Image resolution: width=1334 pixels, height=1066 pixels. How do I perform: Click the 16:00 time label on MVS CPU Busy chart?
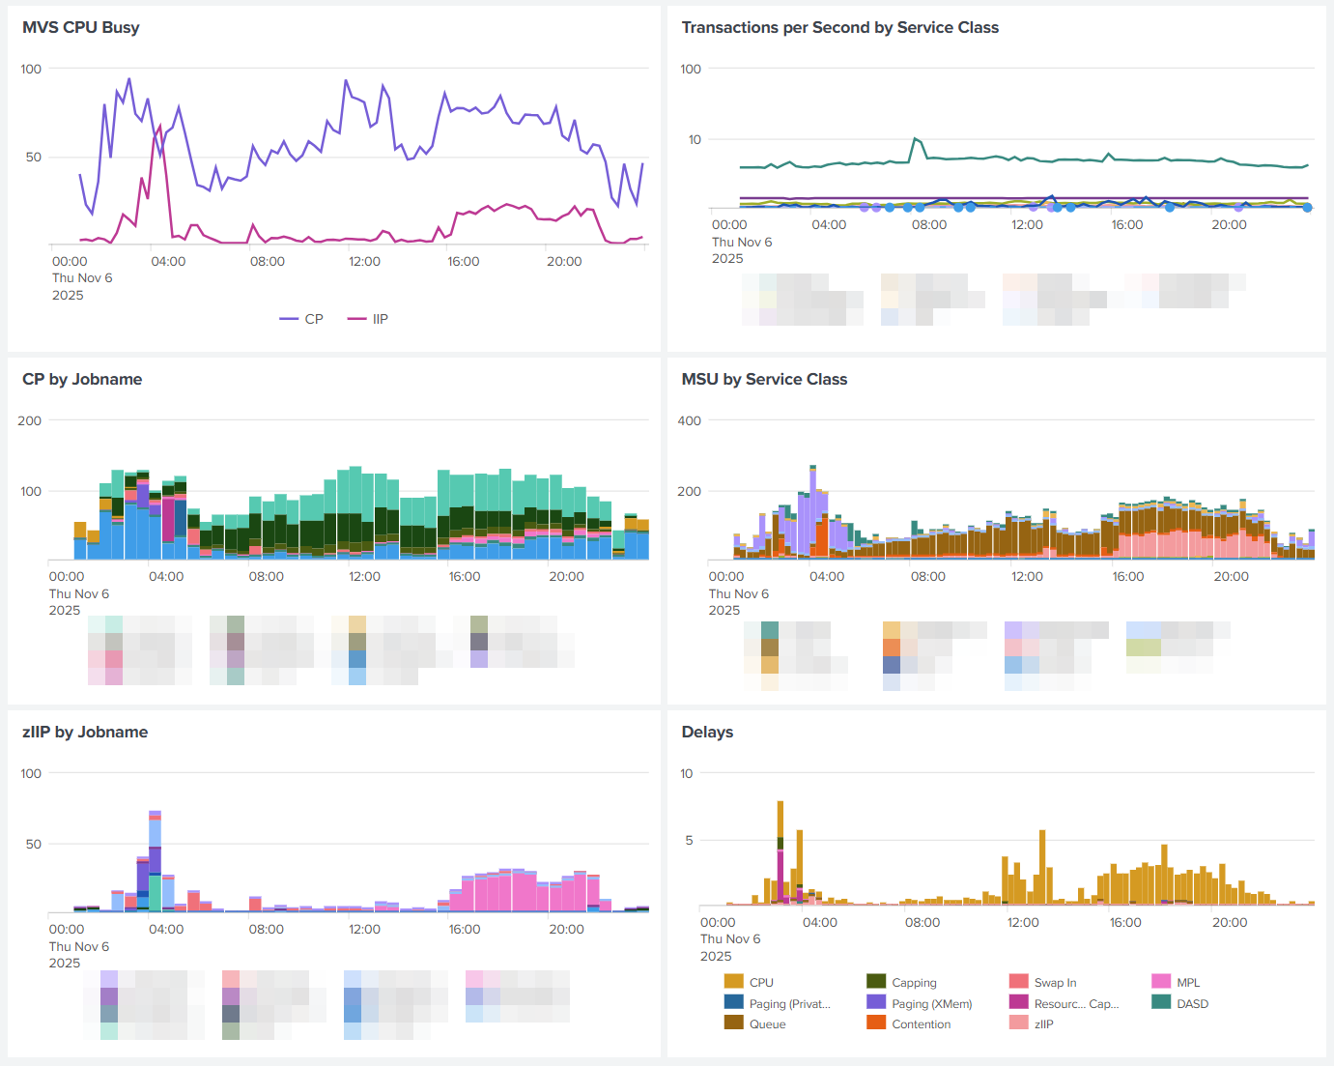(464, 261)
